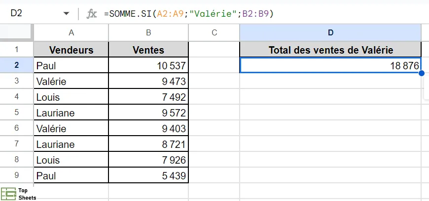Open the Name box dropdown arrow
The width and height of the screenshot is (429, 201).
click(x=66, y=14)
